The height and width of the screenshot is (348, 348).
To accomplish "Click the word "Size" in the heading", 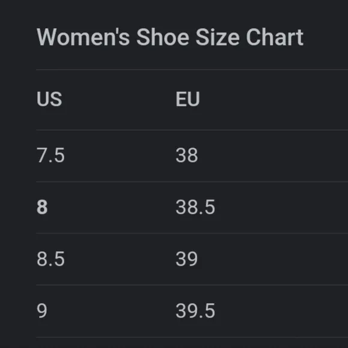I will point(218,37).
